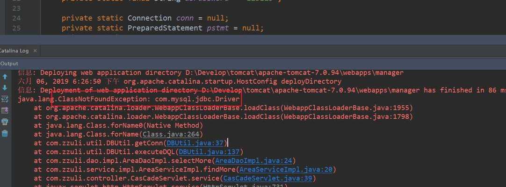Click the ClassNotFoundException com.mysql.jdbc.Driver text

149,99
